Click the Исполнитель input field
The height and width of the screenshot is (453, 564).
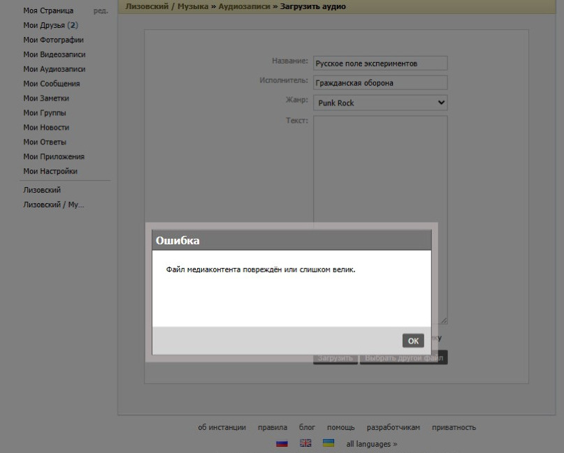tap(381, 82)
